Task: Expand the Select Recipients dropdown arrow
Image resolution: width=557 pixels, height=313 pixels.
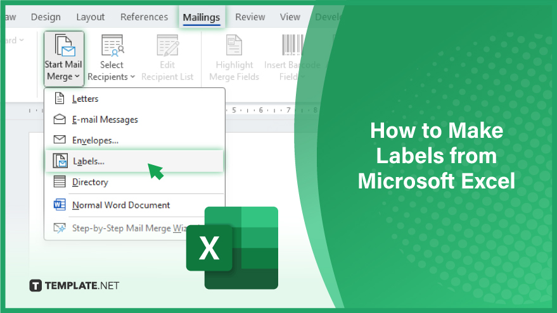Action: click(x=132, y=77)
